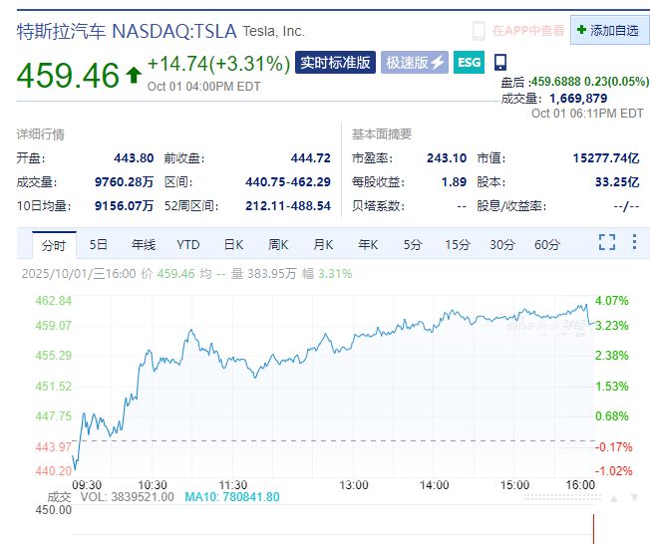Switch to the 60分 chart tab
Viewport: 651px width, 544px height.
pyautogui.click(x=547, y=245)
